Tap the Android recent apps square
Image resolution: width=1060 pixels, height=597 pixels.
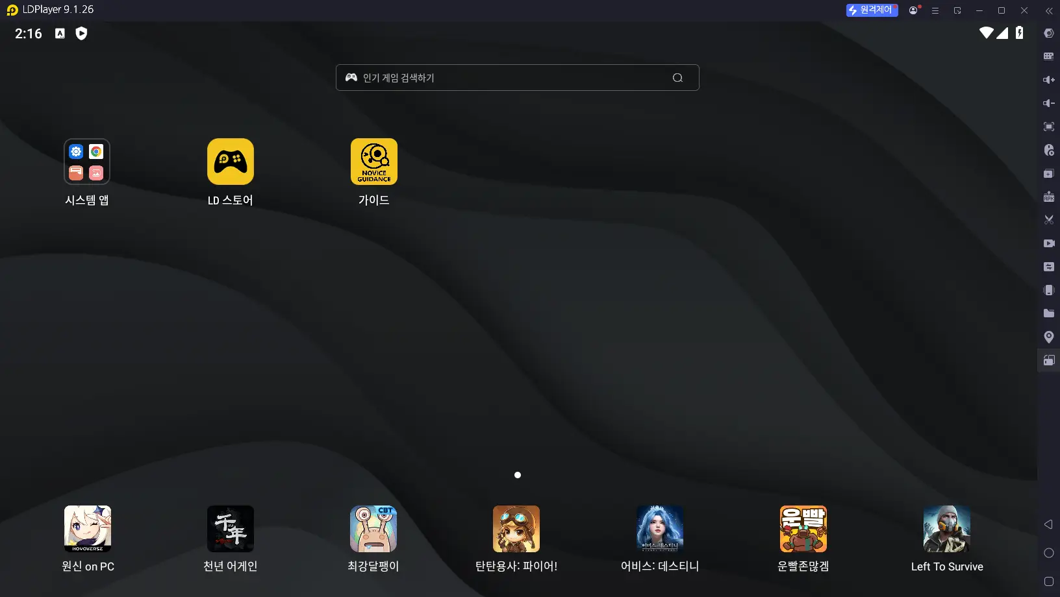pos(1048,581)
